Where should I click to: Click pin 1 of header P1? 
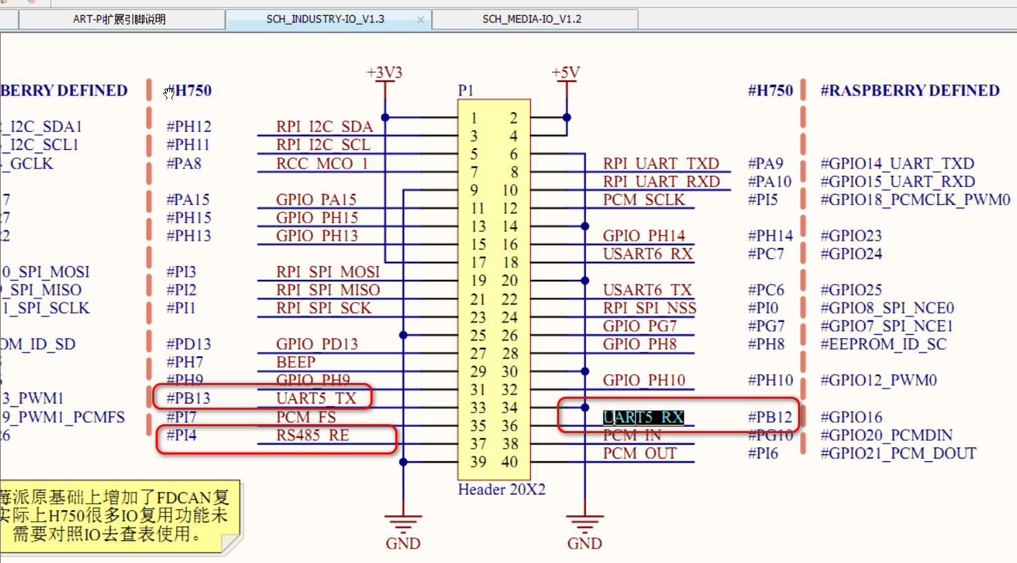[x=474, y=118]
